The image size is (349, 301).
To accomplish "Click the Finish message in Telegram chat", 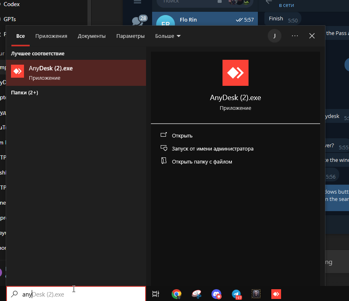I will pos(283,19).
